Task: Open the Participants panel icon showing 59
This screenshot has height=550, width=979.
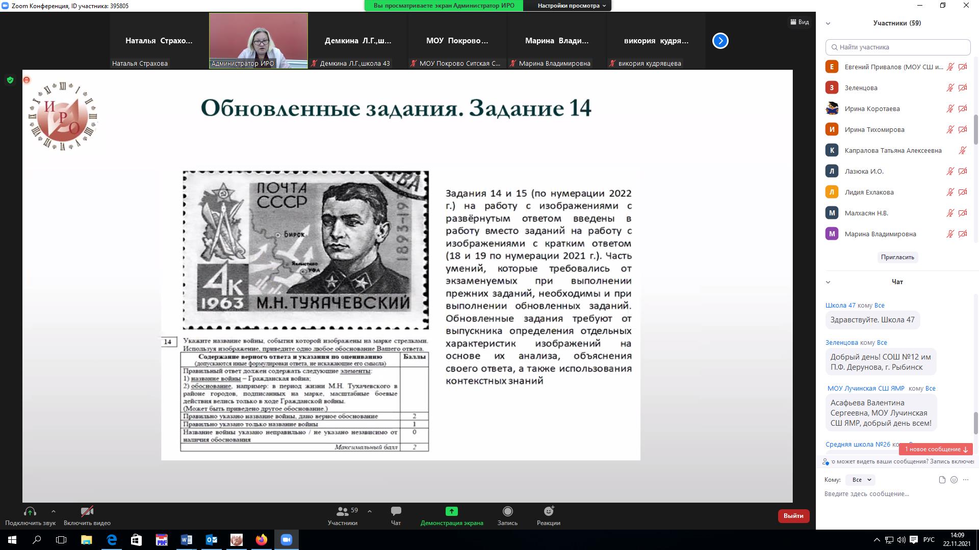Action: [x=343, y=511]
